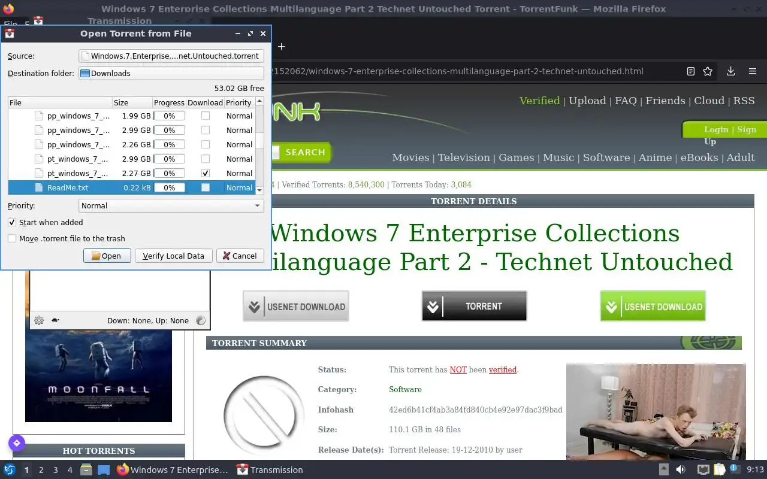Tick the ReadMe.txt download checkbox
Image resolution: width=767 pixels, height=479 pixels.
pyautogui.click(x=206, y=187)
